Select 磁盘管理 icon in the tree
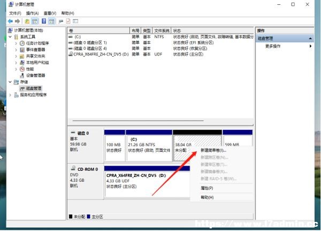The height and width of the screenshot is (231, 321). (22, 88)
